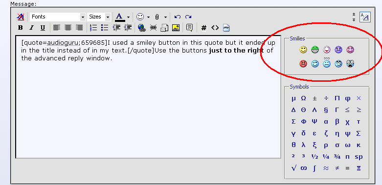Insert the × multiplication symbol
Image resolution: width=382 pixels, height=185 pixels.
(x=359, y=98)
